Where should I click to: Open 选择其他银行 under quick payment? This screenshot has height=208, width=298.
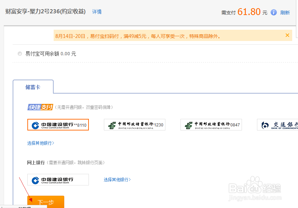pos(41,143)
